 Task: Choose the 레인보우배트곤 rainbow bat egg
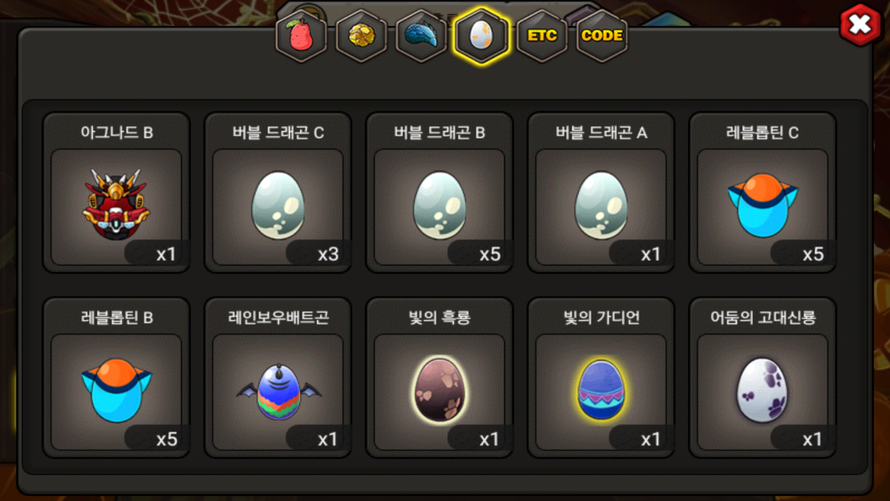pyautogui.click(x=278, y=378)
